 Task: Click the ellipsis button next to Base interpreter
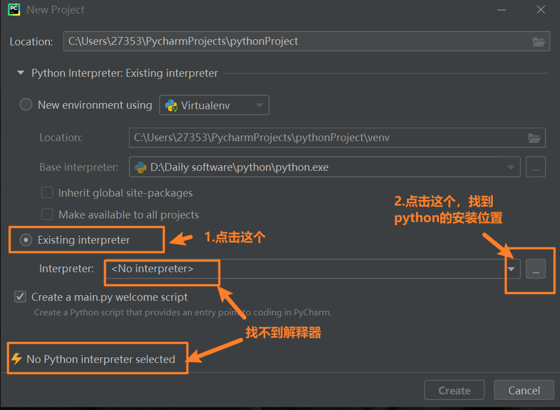click(536, 167)
